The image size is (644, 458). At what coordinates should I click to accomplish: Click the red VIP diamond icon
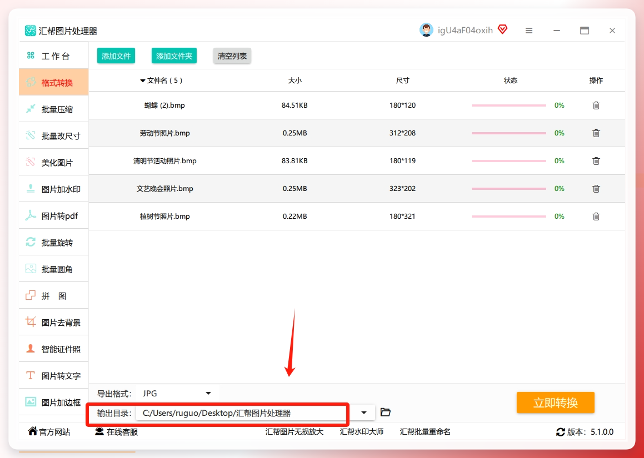(x=502, y=29)
